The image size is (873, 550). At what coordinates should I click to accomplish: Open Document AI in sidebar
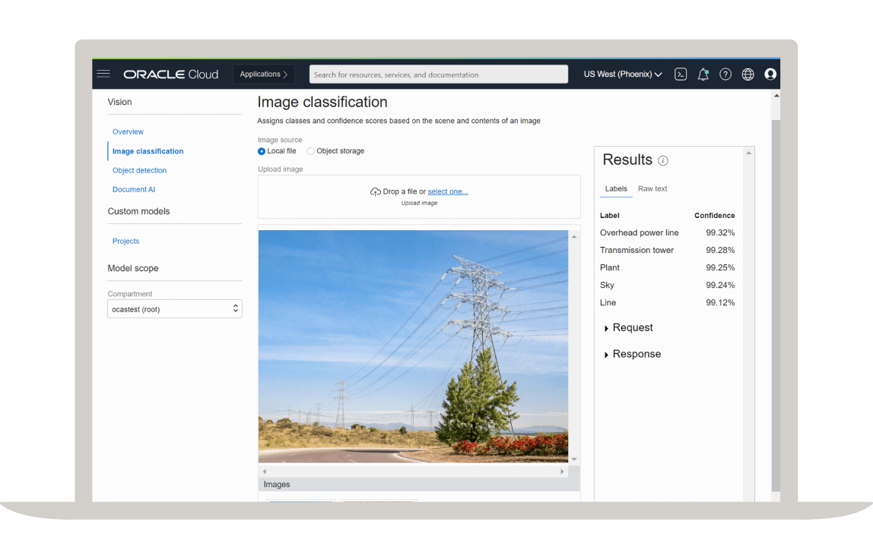(x=134, y=190)
